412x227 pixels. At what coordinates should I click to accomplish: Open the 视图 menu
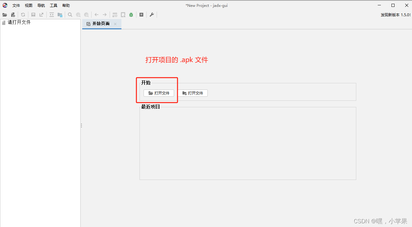29,6
